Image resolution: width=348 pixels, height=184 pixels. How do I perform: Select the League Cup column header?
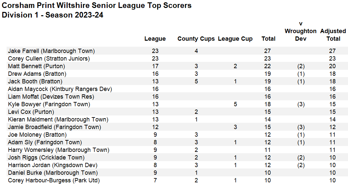tap(235, 39)
